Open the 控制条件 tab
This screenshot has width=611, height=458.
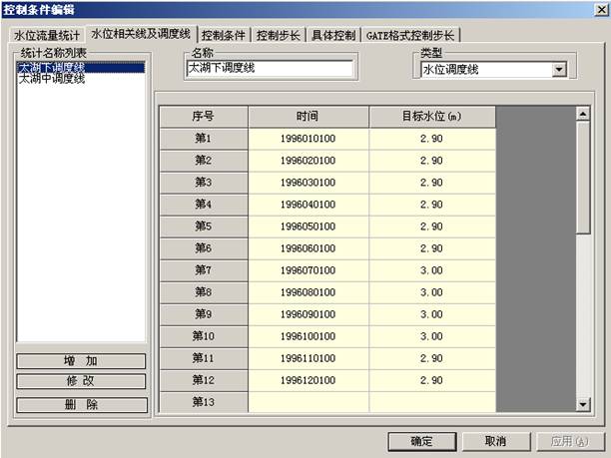[x=224, y=35]
